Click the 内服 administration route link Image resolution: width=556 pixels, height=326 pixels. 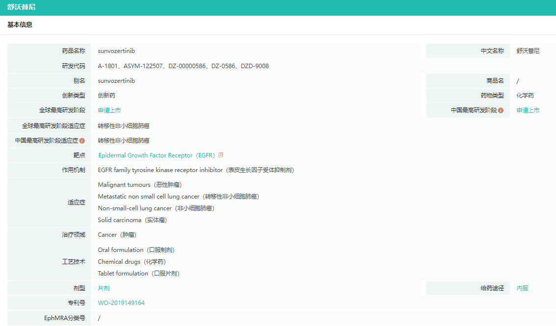coord(522,288)
